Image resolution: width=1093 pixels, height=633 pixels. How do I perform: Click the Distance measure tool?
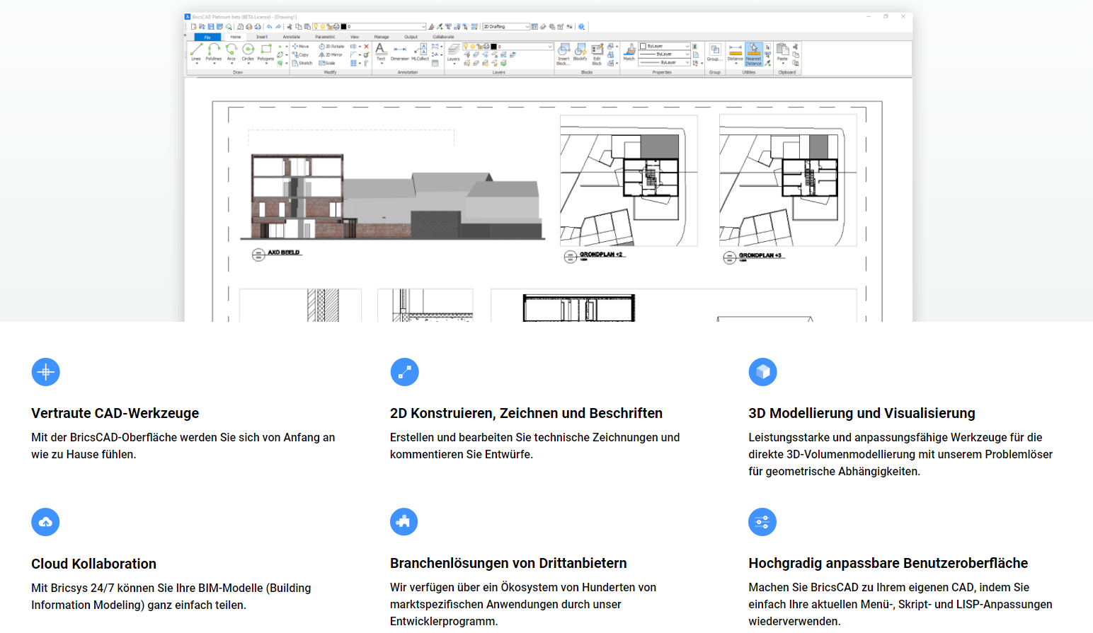[x=736, y=52]
